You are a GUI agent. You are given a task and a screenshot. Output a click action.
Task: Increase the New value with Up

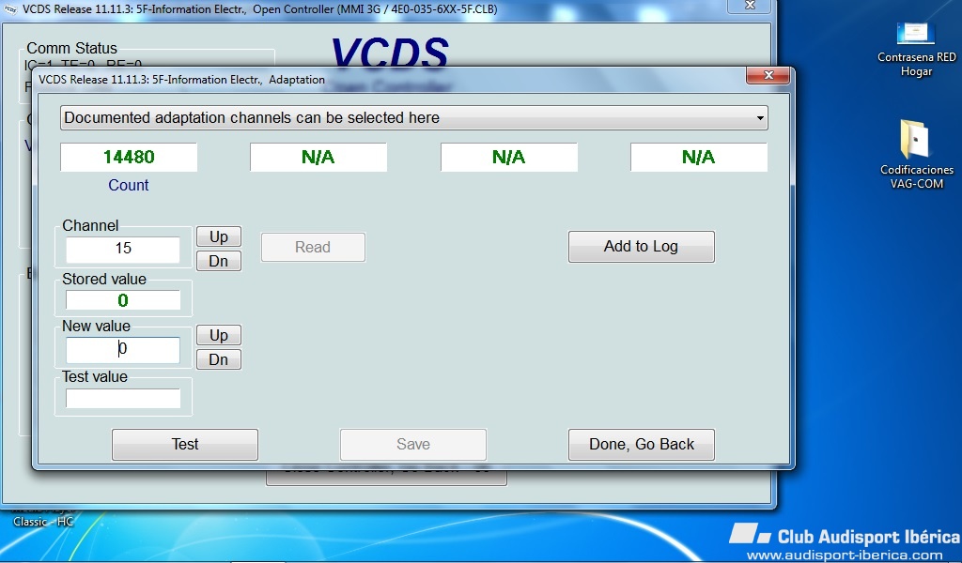coord(218,335)
